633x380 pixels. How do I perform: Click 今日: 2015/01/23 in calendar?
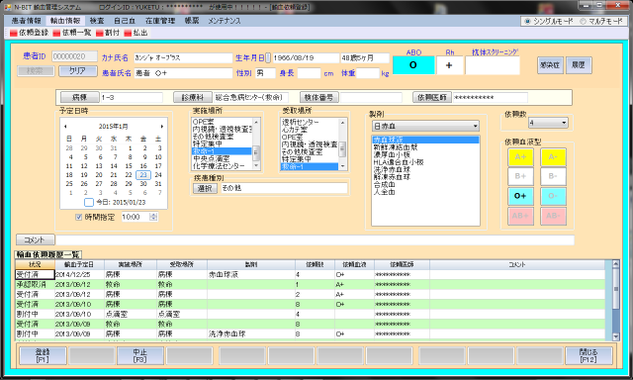121,202
